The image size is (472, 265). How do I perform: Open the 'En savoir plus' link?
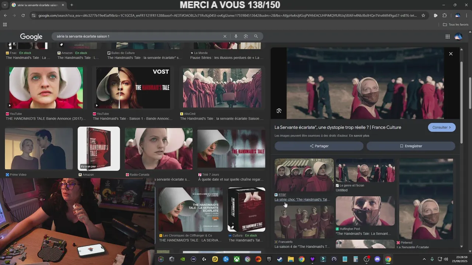click(359, 136)
